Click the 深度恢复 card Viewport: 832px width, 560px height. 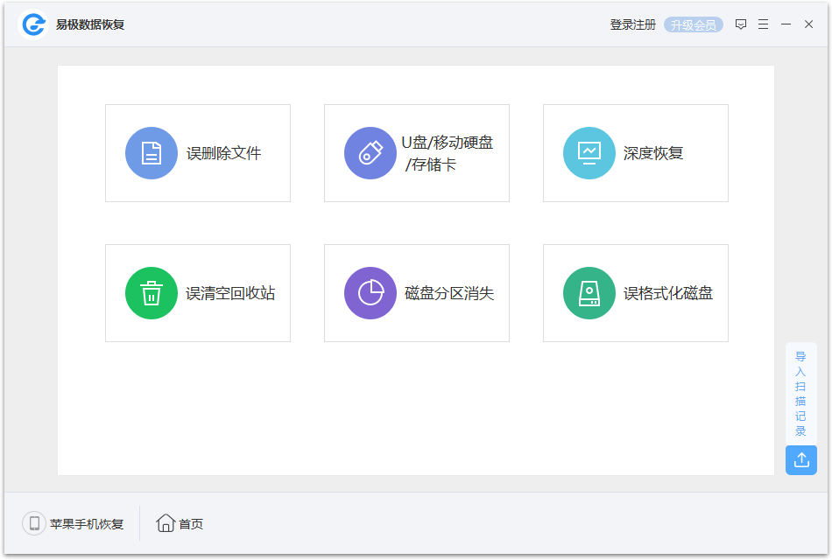(636, 152)
